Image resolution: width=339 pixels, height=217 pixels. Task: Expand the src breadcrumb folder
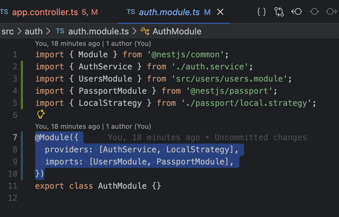[x=8, y=31]
